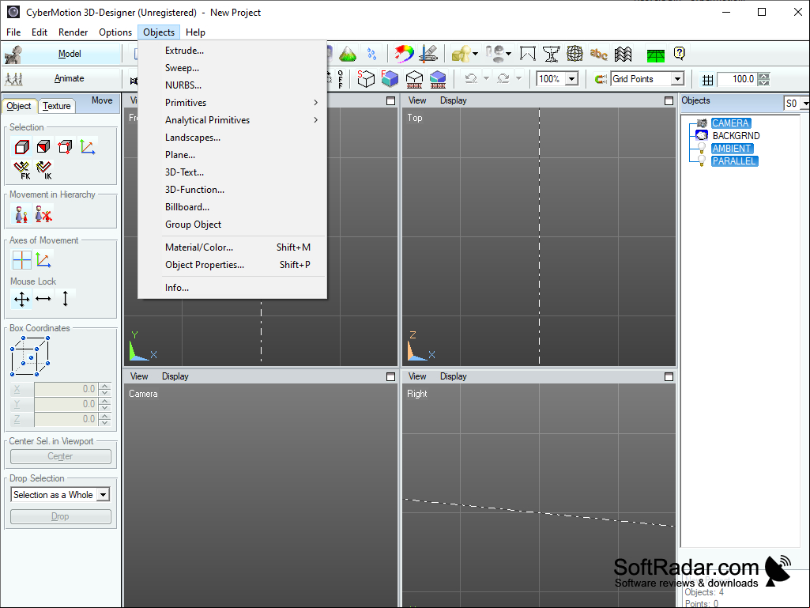
Task: Choose NURBS... from the Objects menu
Action: 232,85
